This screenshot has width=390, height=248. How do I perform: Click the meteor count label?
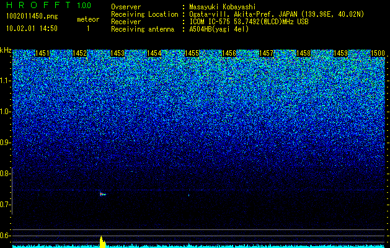[x=88, y=19]
